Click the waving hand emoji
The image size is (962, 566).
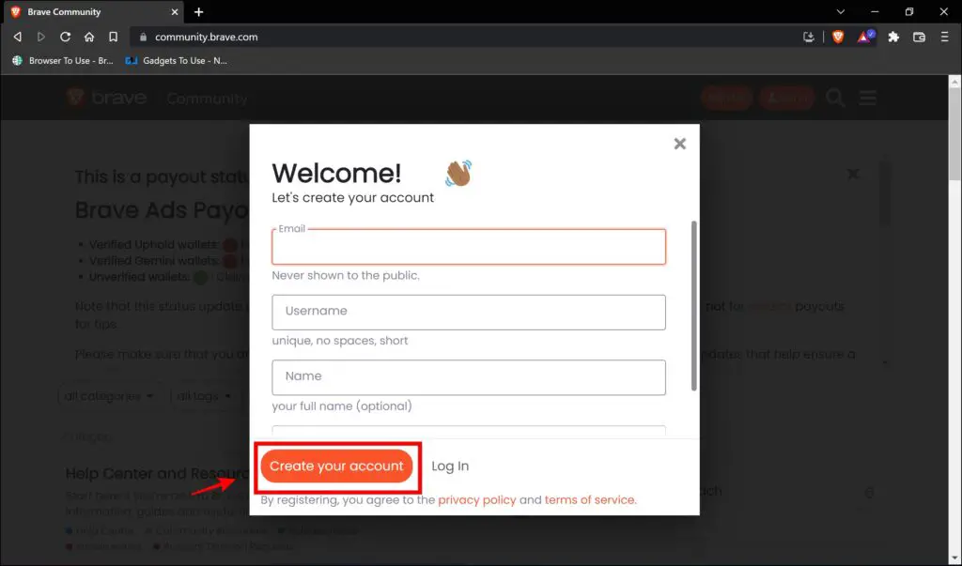[x=458, y=173]
